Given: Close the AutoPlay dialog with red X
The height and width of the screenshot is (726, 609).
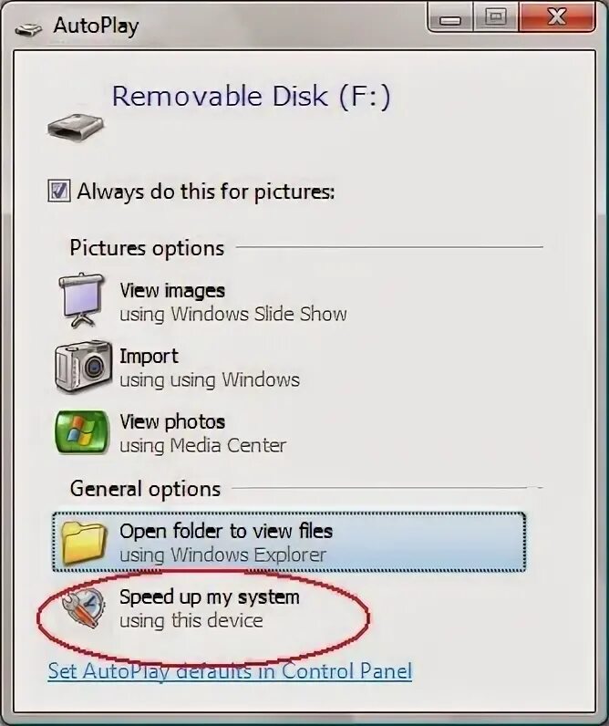Looking at the screenshot, I should click(x=556, y=16).
